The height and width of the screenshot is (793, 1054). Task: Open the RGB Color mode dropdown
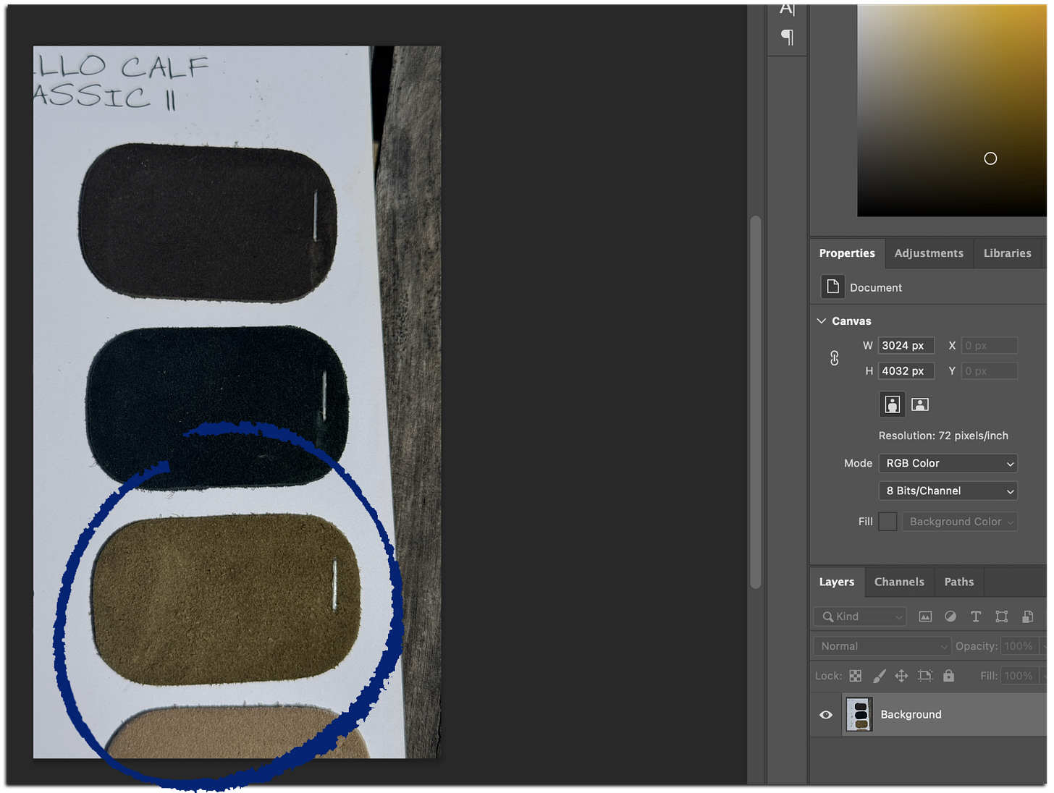click(x=948, y=463)
